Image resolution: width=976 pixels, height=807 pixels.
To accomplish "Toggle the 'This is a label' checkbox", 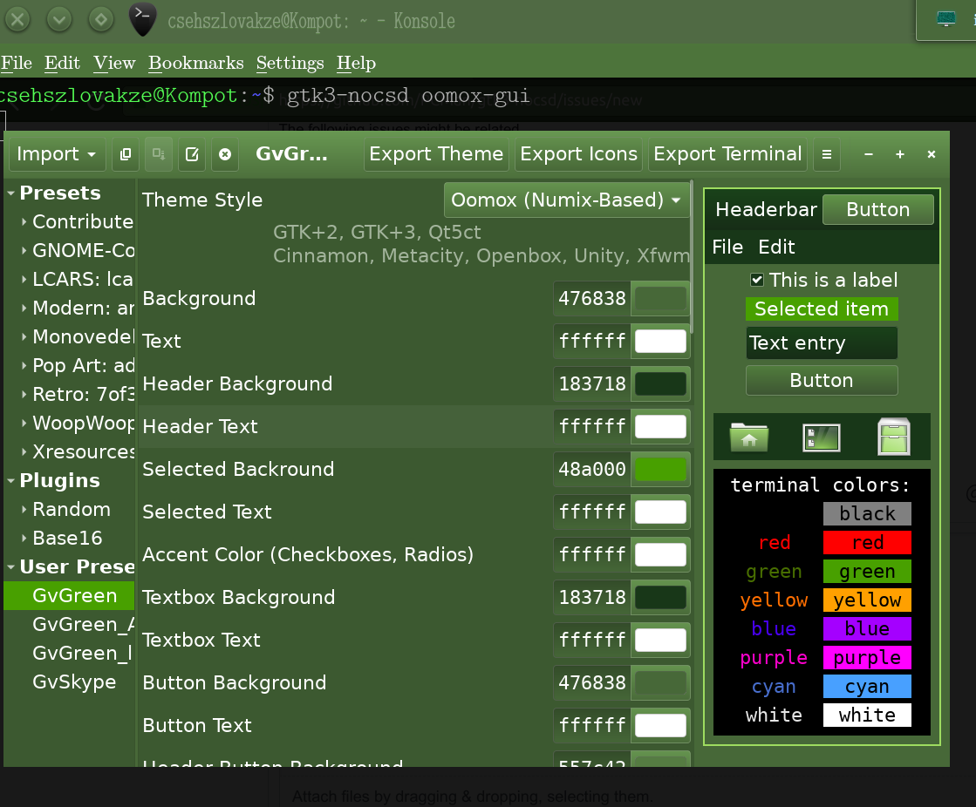I will coord(757,280).
